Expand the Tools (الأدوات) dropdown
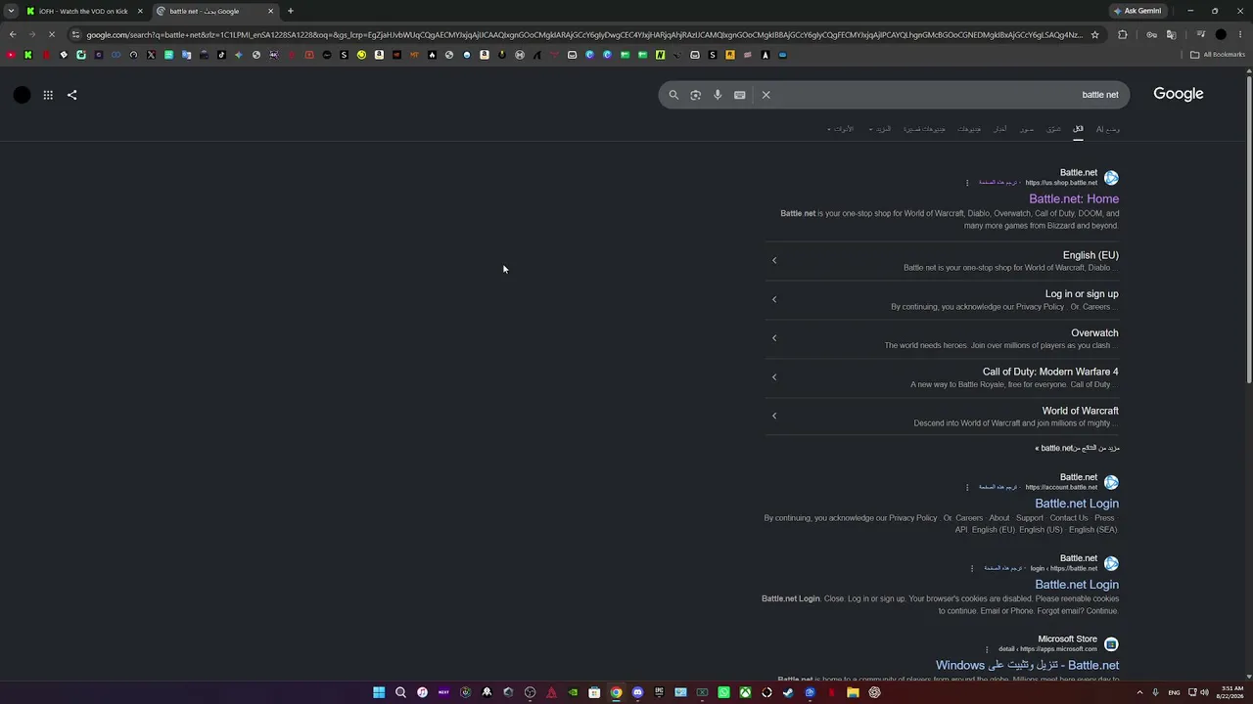1253x704 pixels. [841, 129]
